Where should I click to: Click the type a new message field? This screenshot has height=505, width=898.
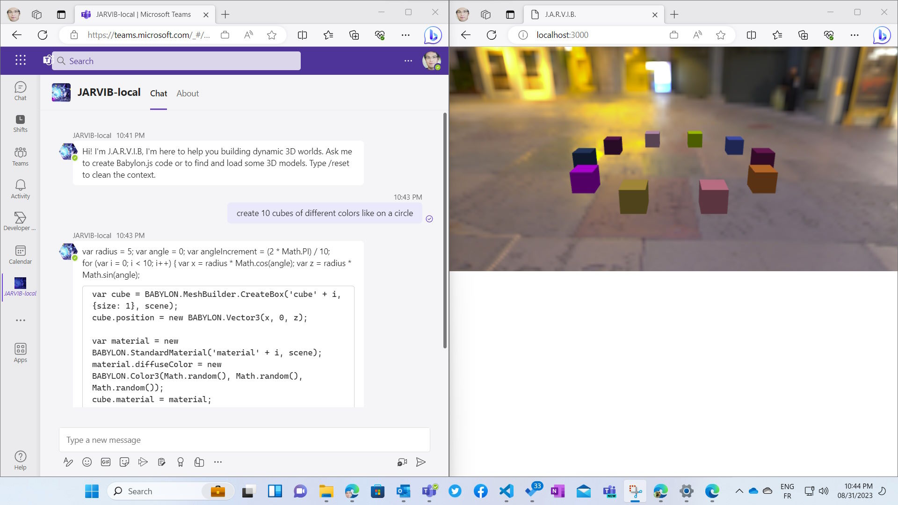click(x=245, y=440)
